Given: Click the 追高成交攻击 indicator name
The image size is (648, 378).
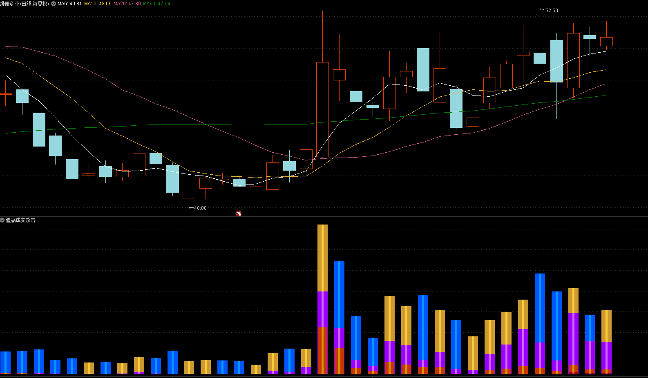Looking at the screenshot, I should point(20,220).
